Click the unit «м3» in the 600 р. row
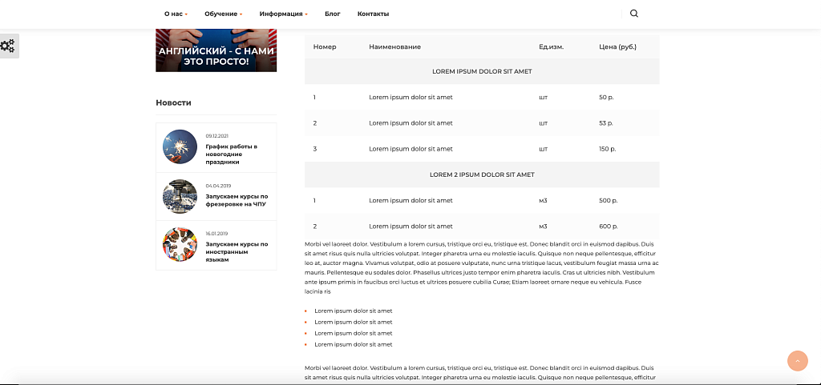This screenshot has width=821, height=385. (543, 227)
